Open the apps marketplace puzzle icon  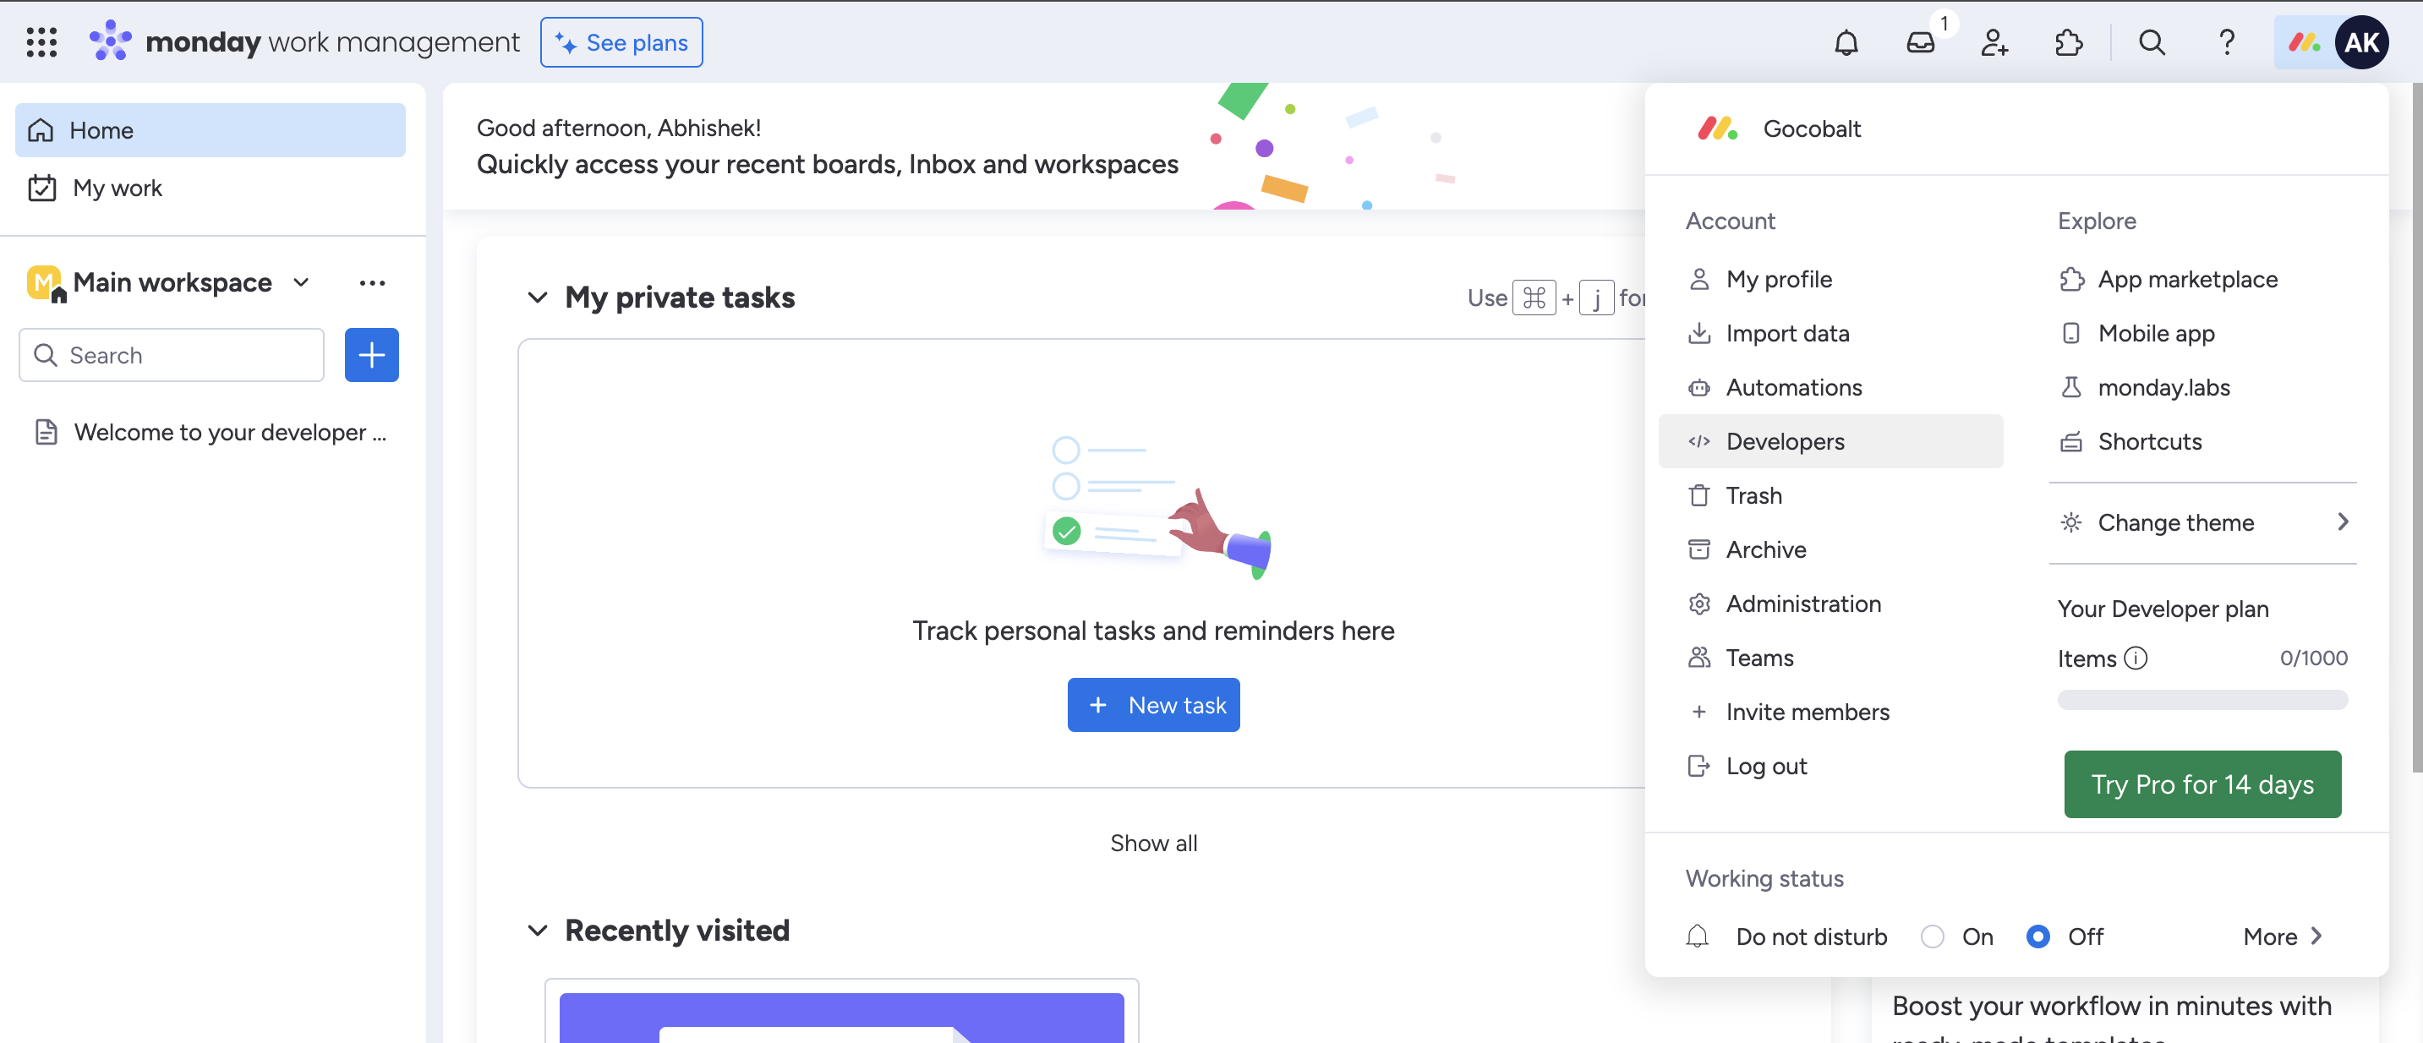(2069, 42)
